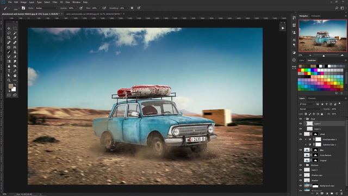Open the layer blend mode dropdown
The height and width of the screenshot is (196, 348).
coord(310,109)
